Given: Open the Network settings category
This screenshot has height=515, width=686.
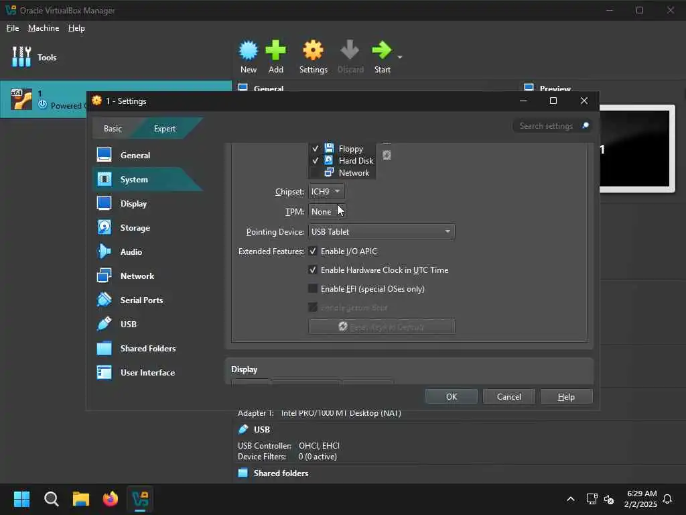Looking at the screenshot, I should [147, 276].
